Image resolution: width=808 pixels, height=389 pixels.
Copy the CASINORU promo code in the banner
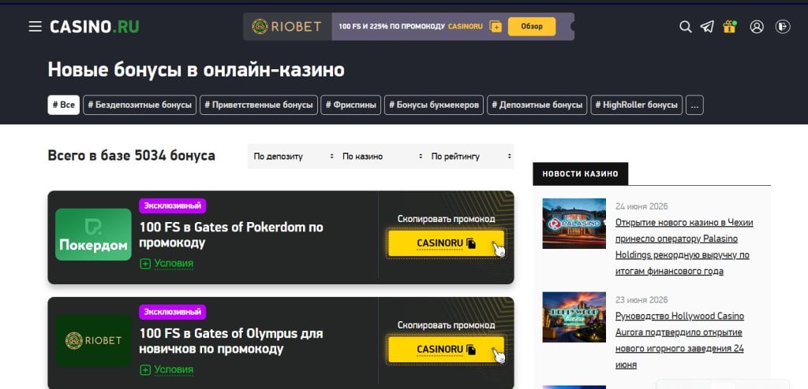click(496, 27)
